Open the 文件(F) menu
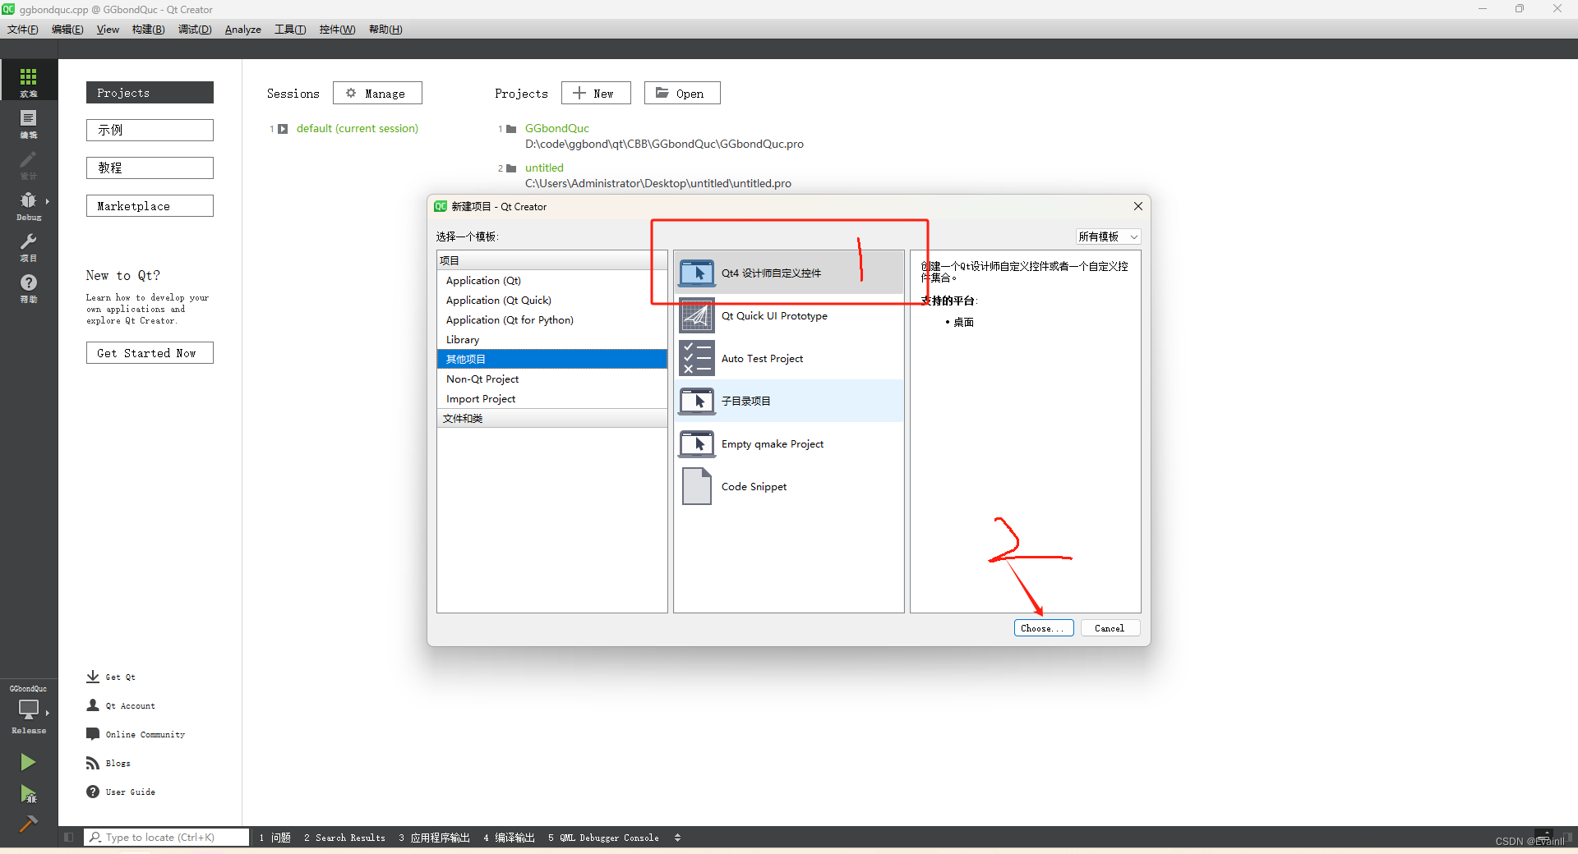The image size is (1578, 854). click(x=23, y=30)
